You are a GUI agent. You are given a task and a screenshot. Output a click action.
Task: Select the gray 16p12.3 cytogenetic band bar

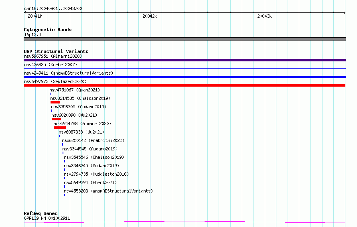click(x=185, y=39)
